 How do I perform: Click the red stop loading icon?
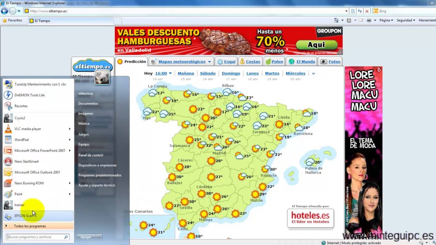tap(367, 11)
